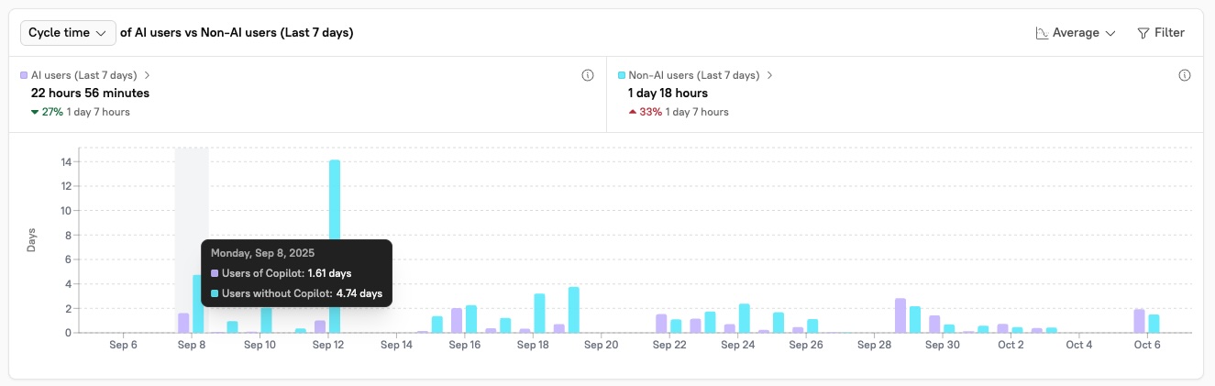This screenshot has width=1215, height=386.
Task: Open info icon for Non-AI users card
Action: click(x=1184, y=75)
